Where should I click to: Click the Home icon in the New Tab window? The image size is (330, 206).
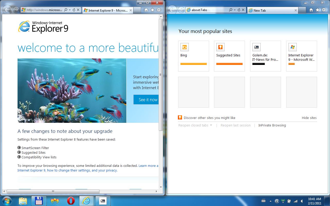(311, 10)
